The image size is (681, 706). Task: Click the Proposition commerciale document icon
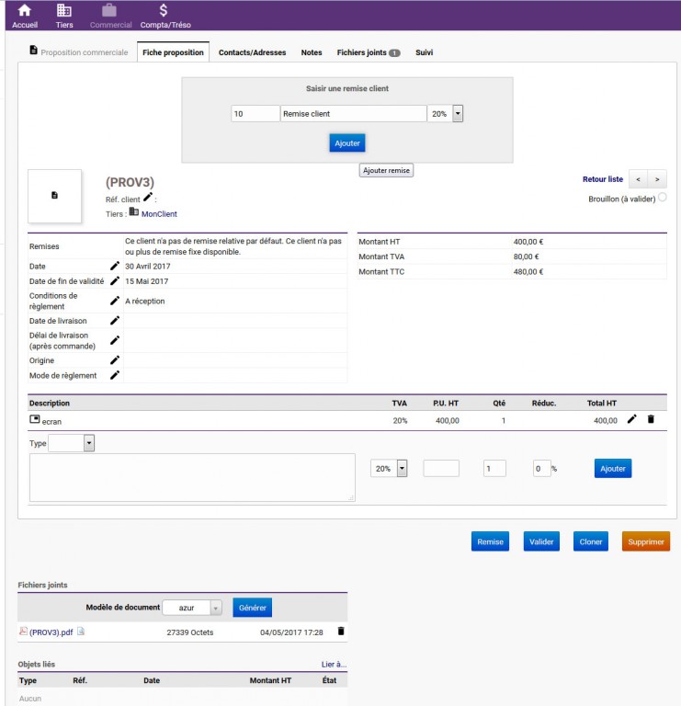click(33, 50)
